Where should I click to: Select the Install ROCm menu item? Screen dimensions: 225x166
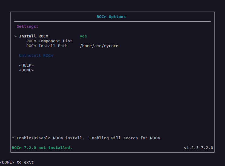coord(34,36)
